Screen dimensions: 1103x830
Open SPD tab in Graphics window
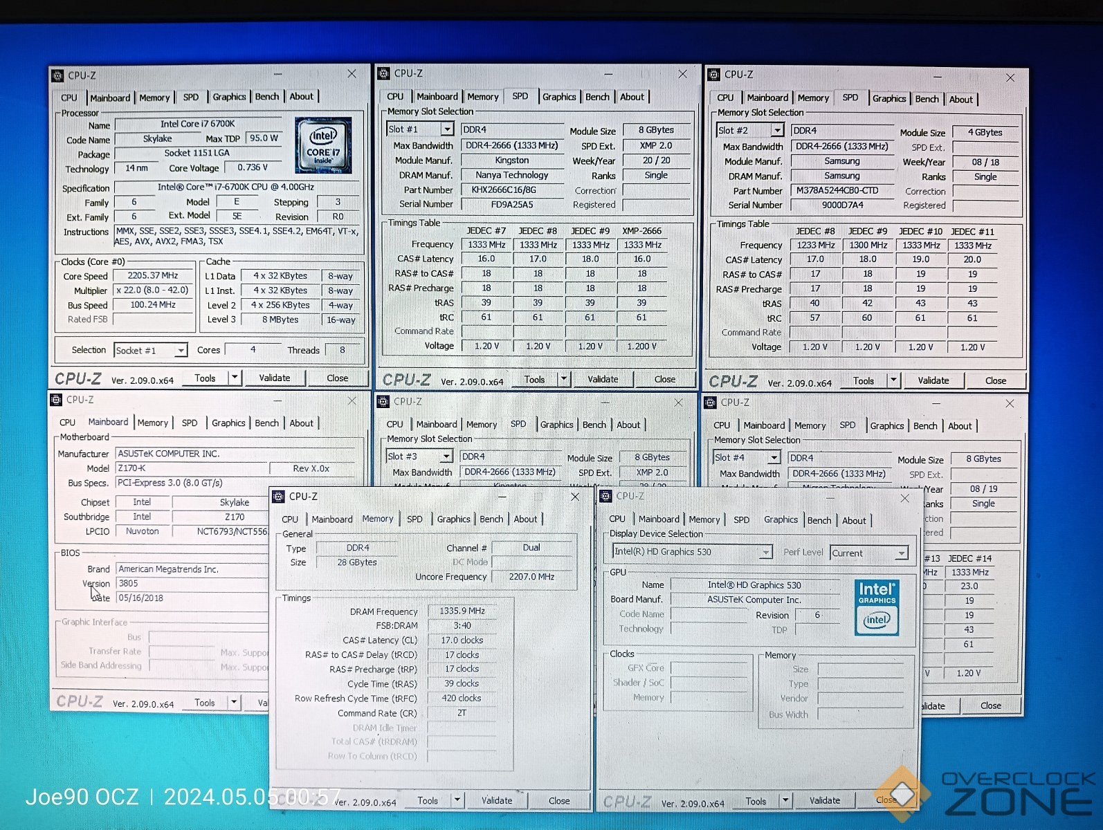point(741,519)
